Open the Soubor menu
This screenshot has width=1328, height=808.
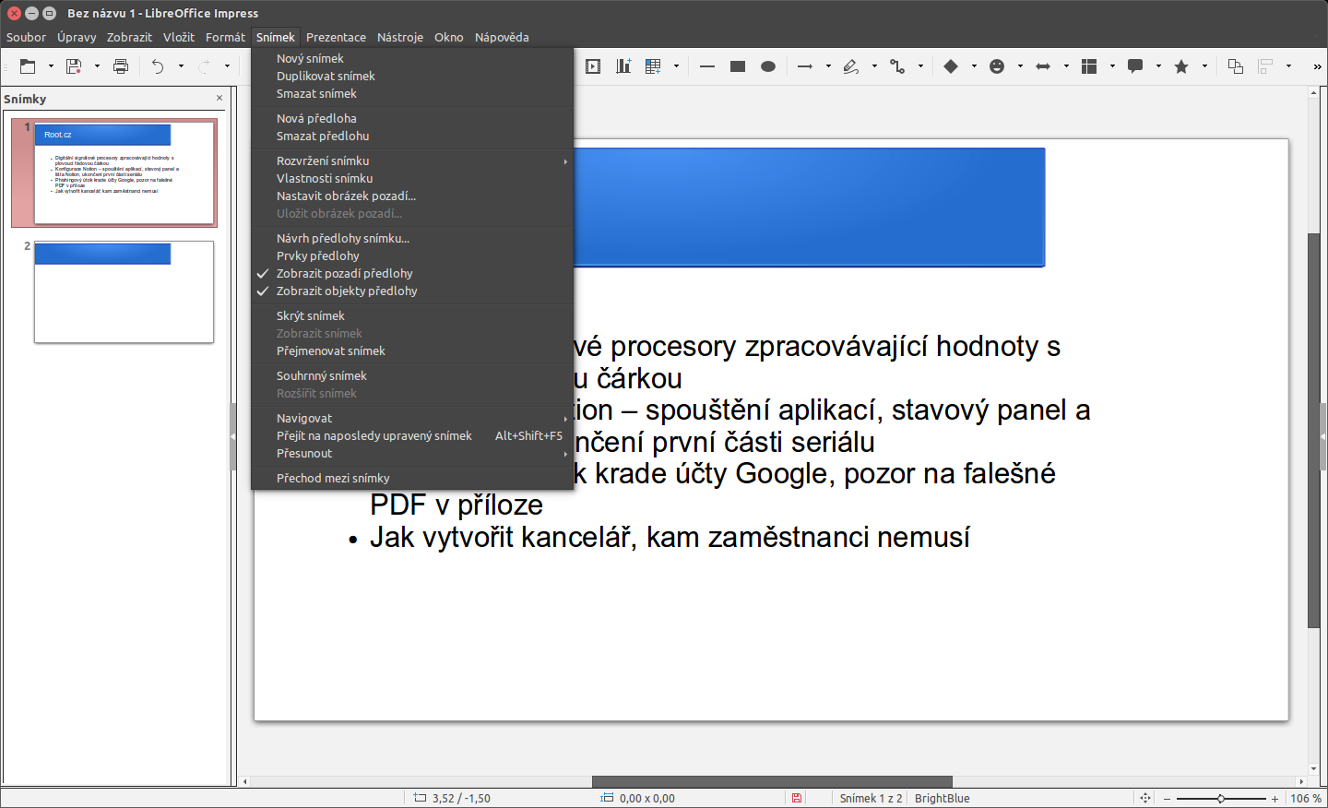click(26, 37)
